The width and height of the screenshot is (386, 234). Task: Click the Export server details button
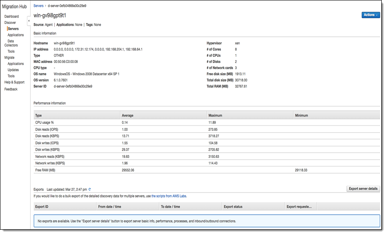363,189
